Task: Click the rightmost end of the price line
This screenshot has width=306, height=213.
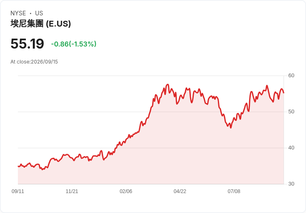Action: click(x=284, y=93)
